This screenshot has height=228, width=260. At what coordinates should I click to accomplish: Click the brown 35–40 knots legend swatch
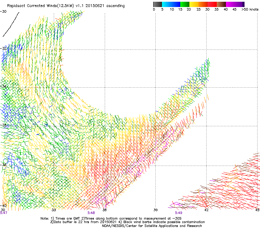pos(221,4)
